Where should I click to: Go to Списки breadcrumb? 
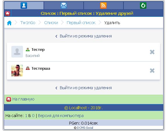pyautogui.click(x=51, y=23)
